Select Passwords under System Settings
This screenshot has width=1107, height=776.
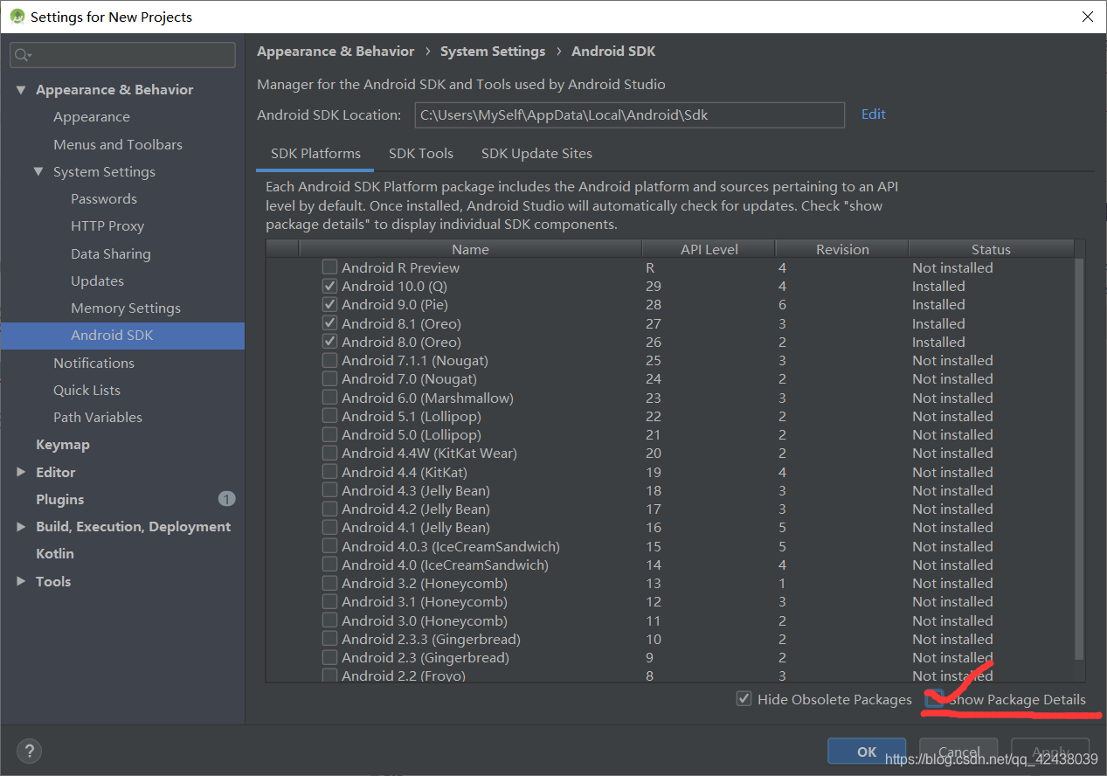click(104, 199)
